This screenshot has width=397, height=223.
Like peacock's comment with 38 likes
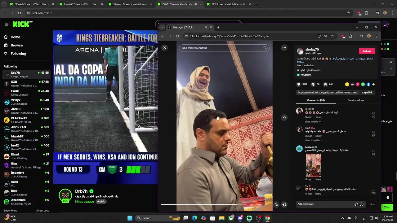coord(373,151)
